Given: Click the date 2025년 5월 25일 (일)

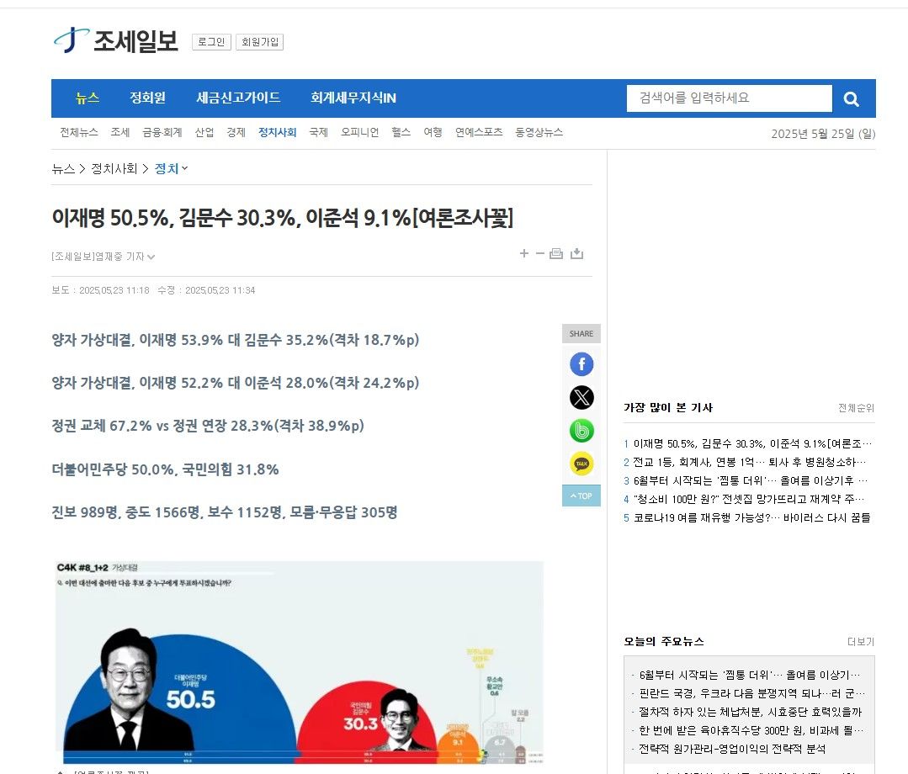Looking at the screenshot, I should (x=823, y=134).
